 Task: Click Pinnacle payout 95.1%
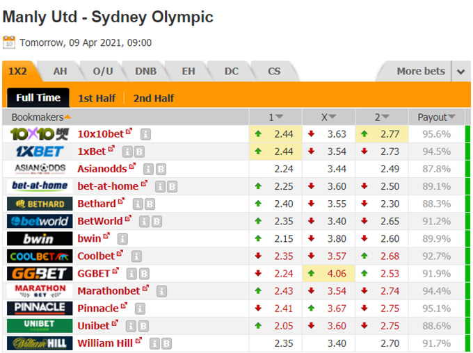(x=437, y=309)
